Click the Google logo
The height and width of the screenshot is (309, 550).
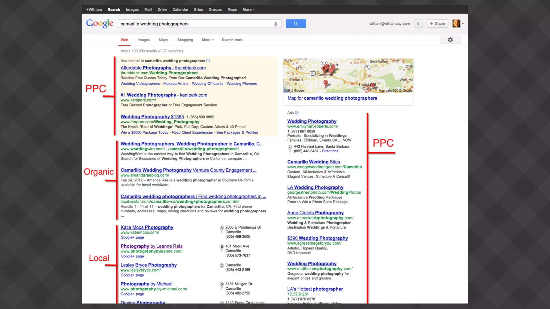100,24
